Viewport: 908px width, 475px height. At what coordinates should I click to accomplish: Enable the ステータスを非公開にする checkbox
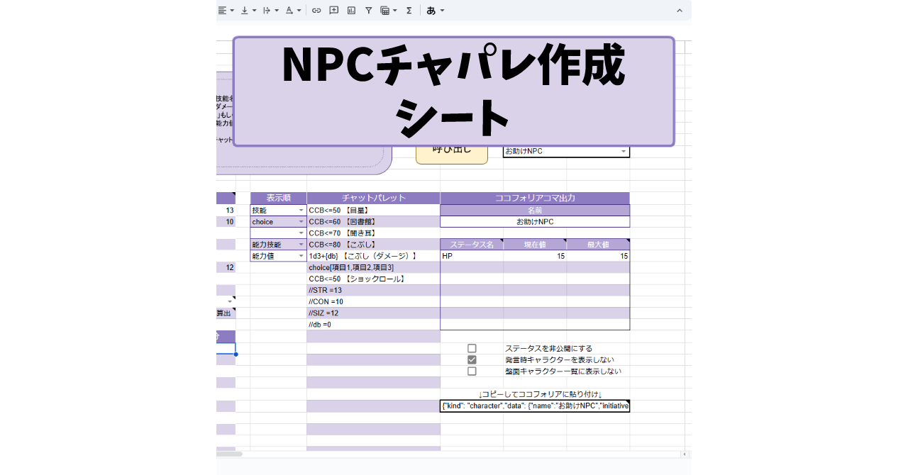[472, 348]
